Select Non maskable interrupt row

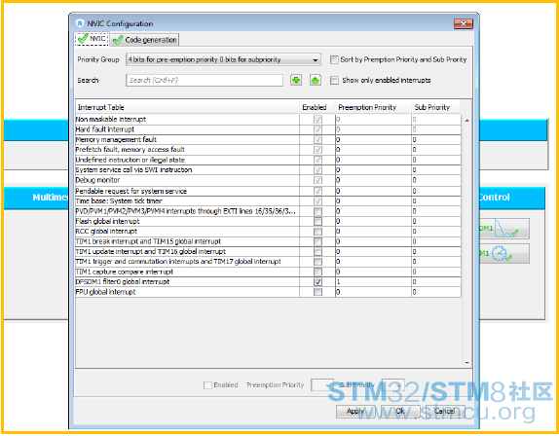[268, 120]
